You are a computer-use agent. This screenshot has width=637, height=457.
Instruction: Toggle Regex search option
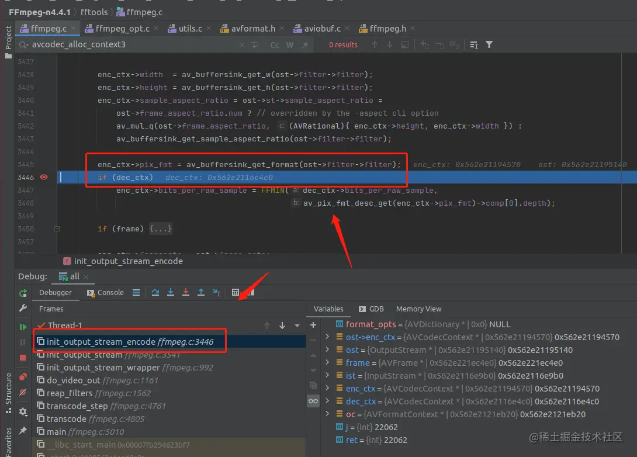coord(305,44)
